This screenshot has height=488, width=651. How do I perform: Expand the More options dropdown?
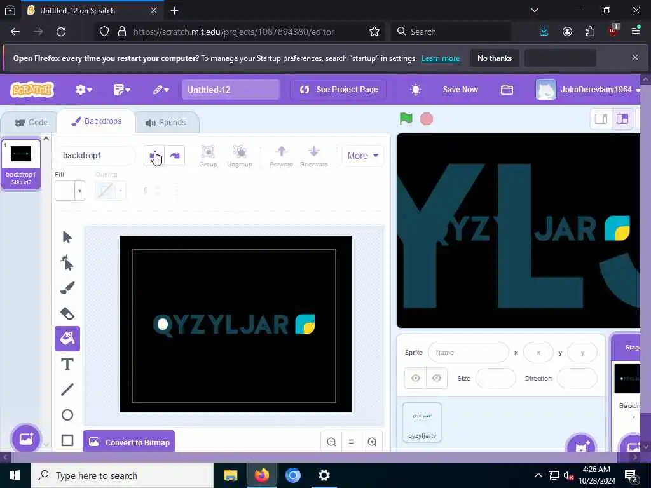point(363,156)
